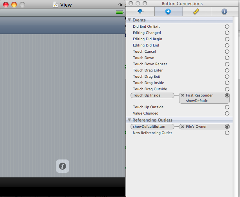Click the Editing Changed label

point(147,33)
